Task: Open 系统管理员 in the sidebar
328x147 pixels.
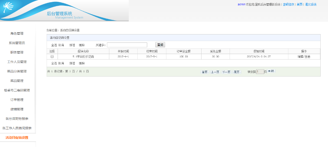Action: coord(17,43)
